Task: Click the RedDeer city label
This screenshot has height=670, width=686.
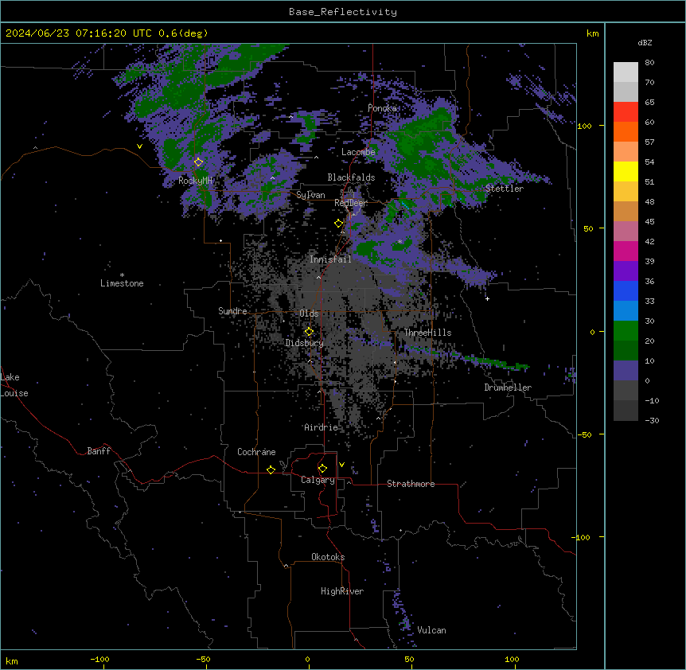Action: coord(351,203)
